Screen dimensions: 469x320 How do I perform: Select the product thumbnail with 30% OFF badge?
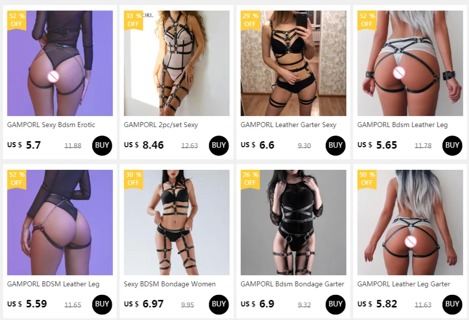click(177, 223)
